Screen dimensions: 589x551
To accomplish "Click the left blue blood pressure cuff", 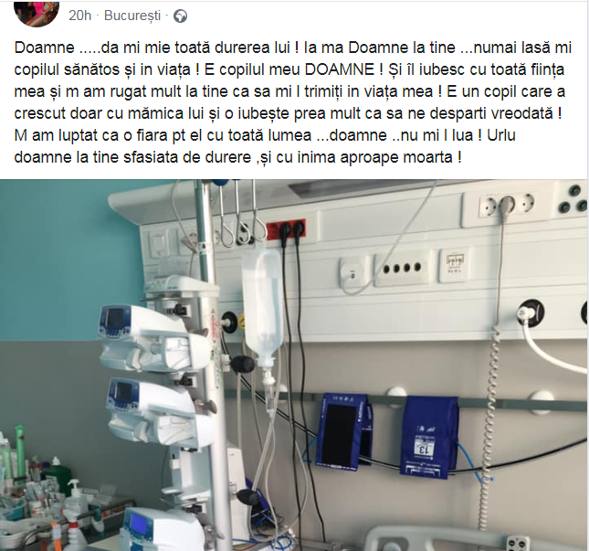I will 343,429.
